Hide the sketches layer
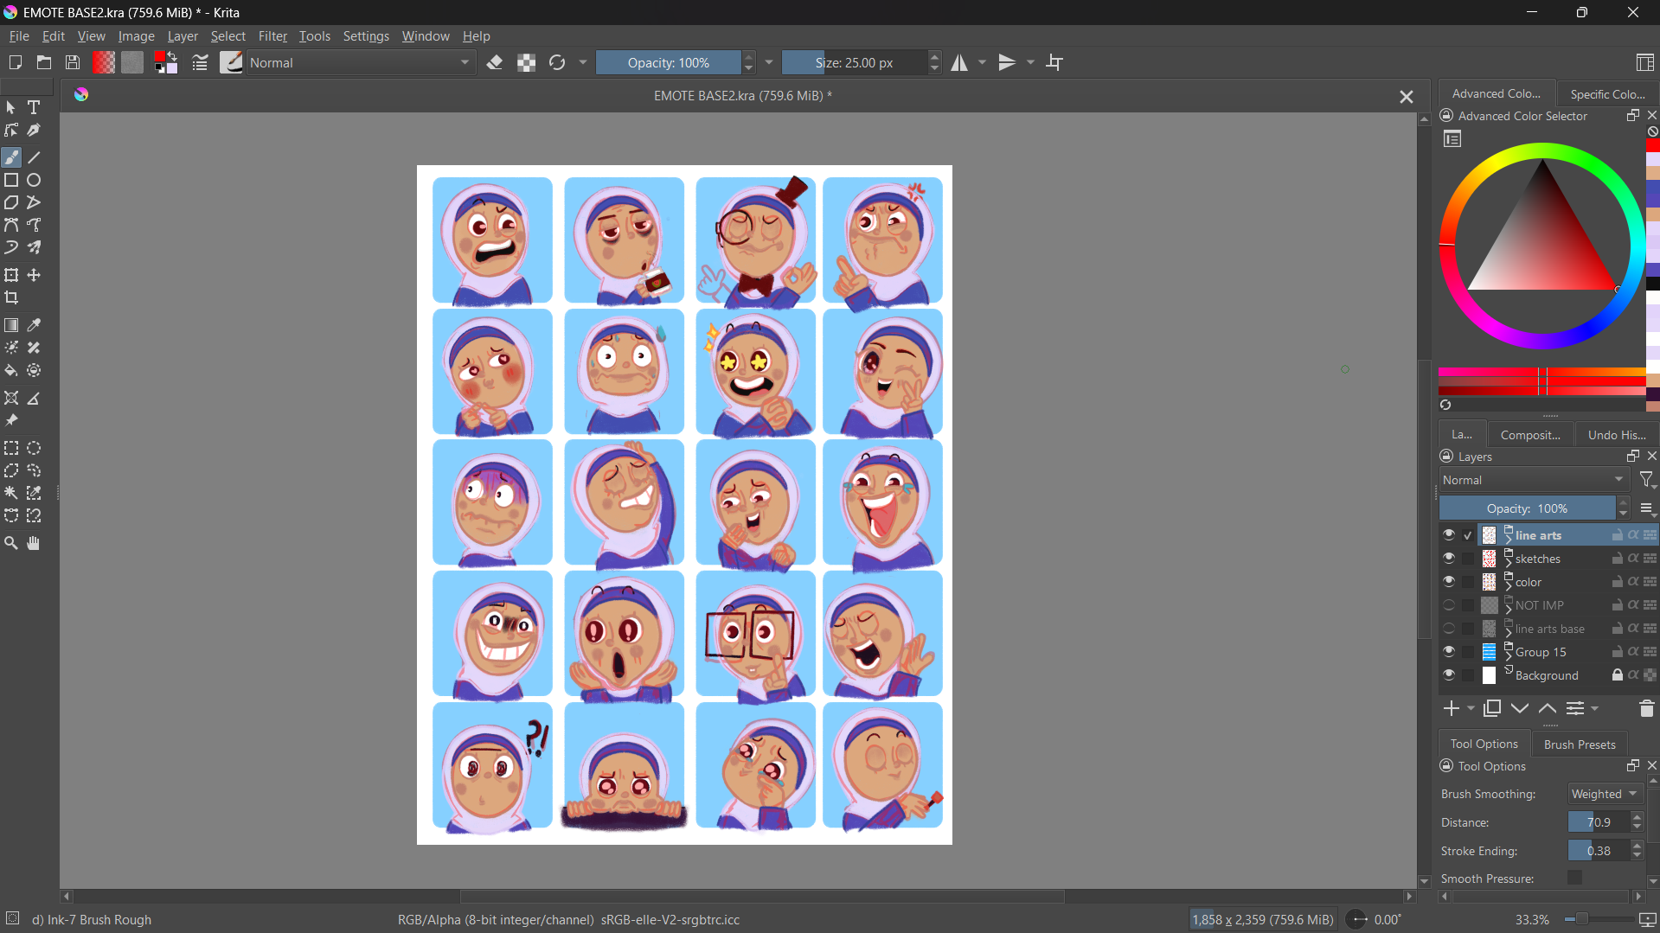The width and height of the screenshot is (1660, 933). tap(1449, 559)
